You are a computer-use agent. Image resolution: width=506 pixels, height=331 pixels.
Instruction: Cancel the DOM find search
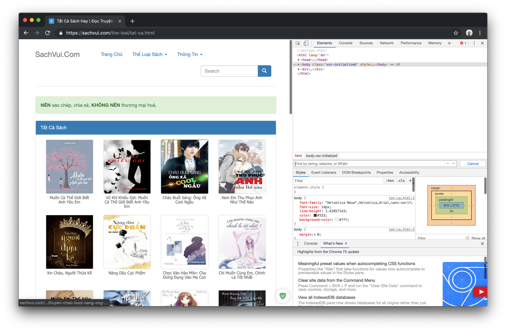(x=473, y=164)
